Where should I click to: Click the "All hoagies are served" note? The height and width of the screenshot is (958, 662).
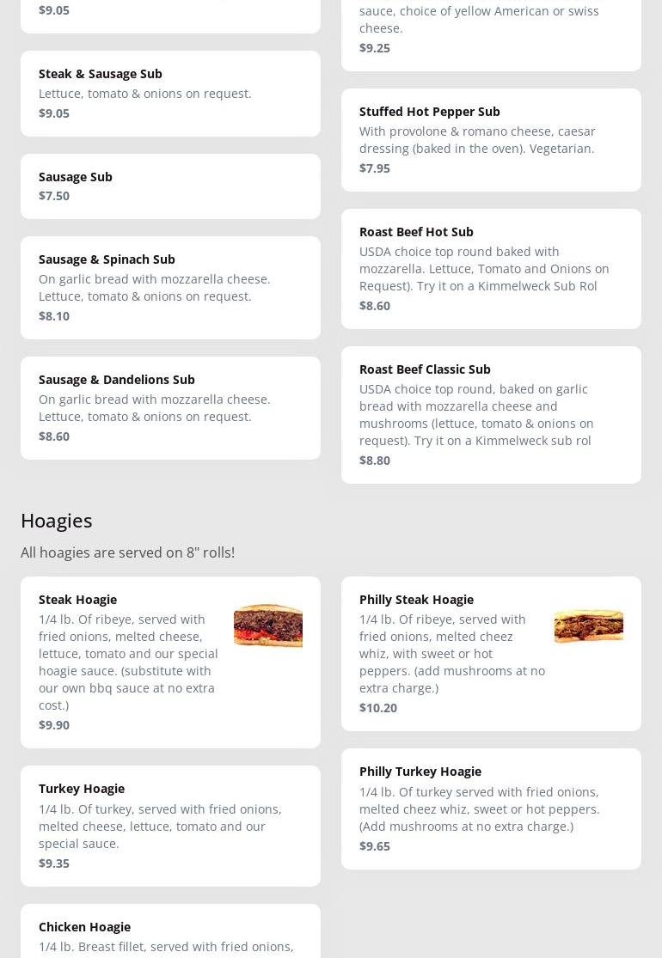127,552
